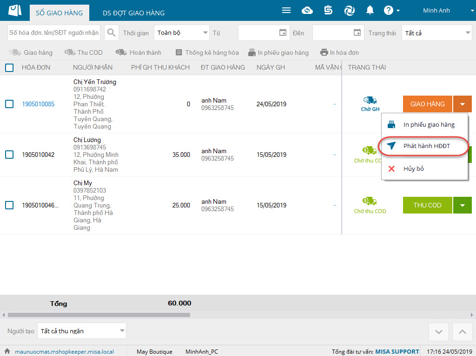Open notifications bell icon

370,10
